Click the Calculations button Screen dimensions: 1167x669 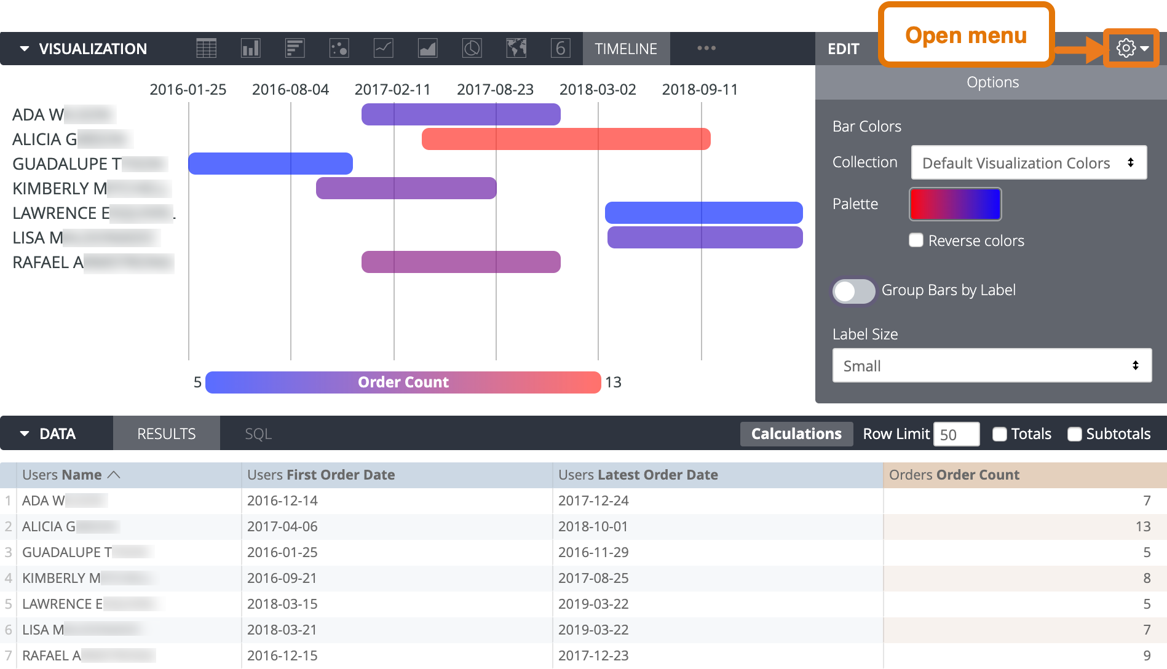pos(796,433)
